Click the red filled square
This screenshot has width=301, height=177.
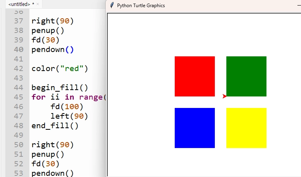pos(195,76)
